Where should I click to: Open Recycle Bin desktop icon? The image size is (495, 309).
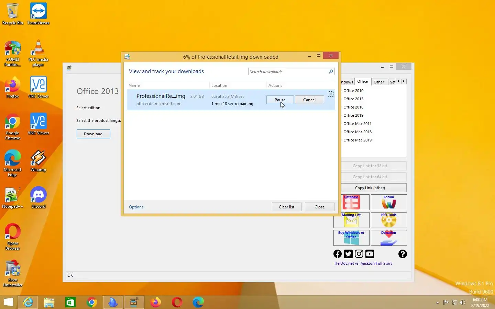click(x=13, y=14)
